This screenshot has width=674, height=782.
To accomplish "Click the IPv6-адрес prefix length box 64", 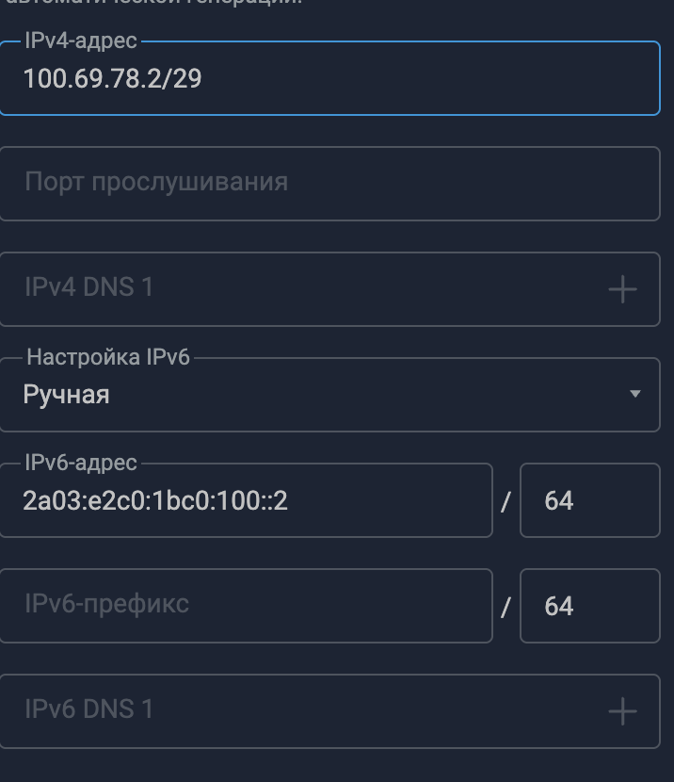I will (590, 500).
